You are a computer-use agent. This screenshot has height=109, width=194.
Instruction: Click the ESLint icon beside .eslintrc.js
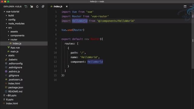click(x=6, y=71)
